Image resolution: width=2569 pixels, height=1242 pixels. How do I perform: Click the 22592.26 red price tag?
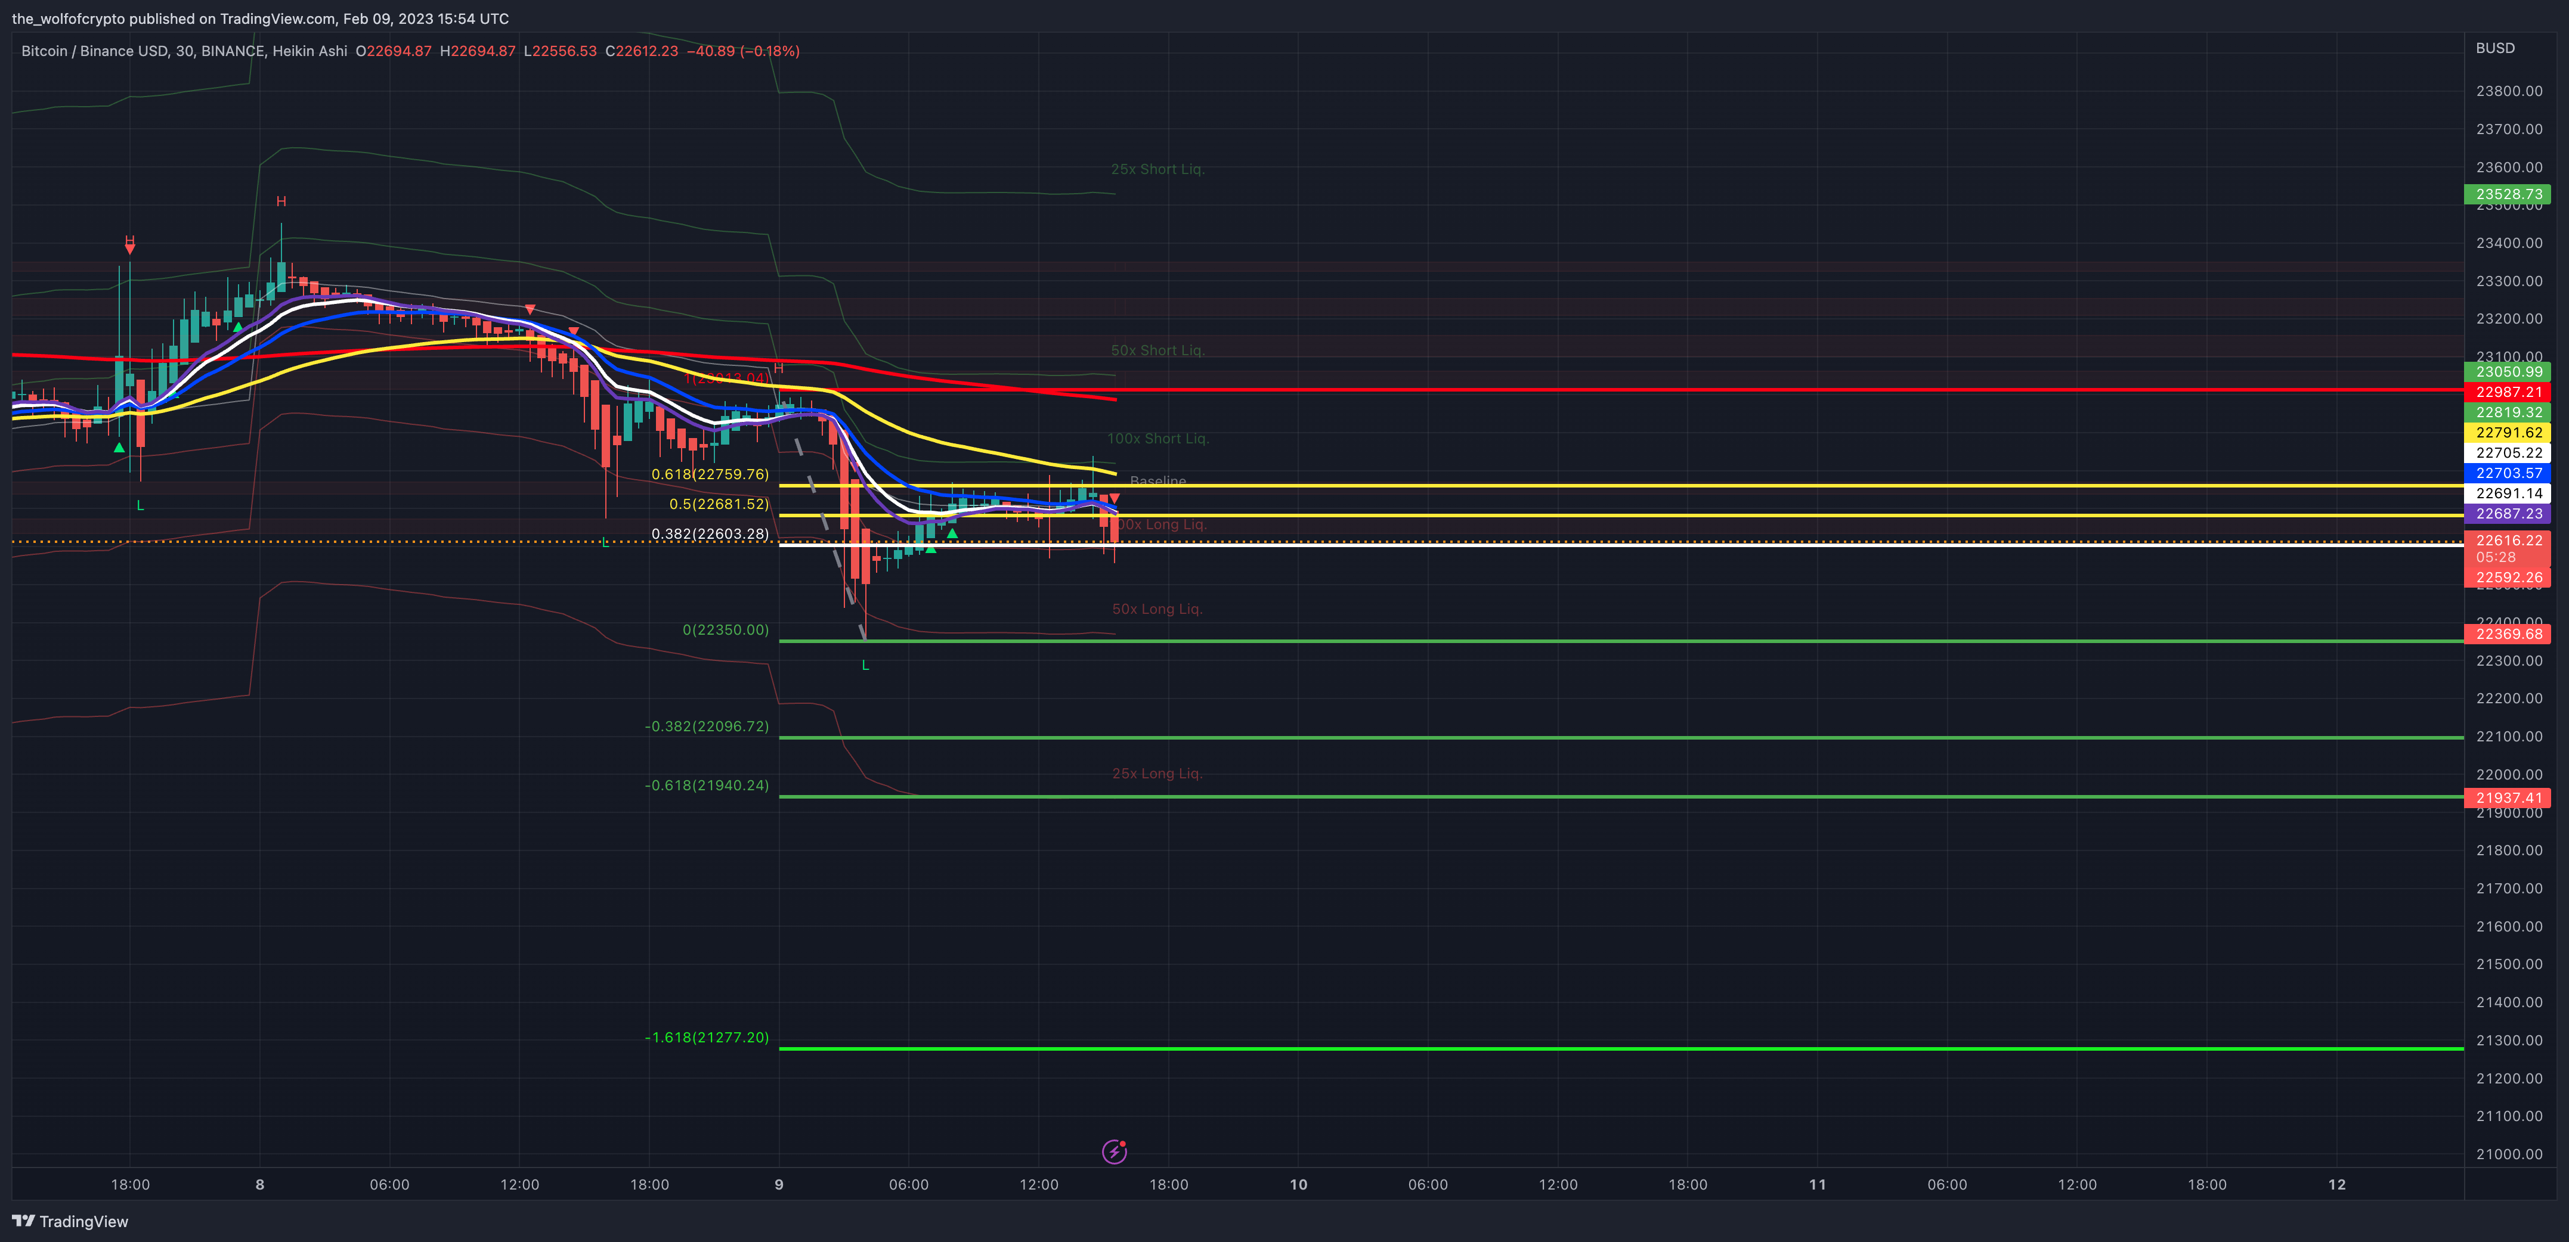[2507, 577]
